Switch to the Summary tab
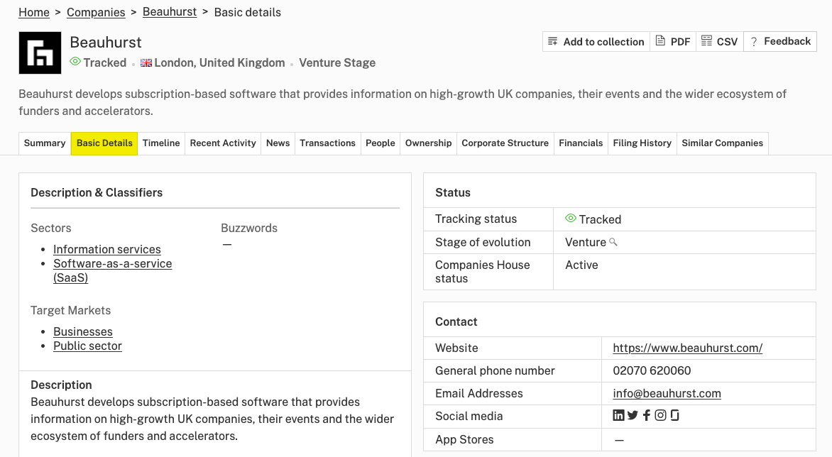Viewport: 832px width, 457px height. coord(45,143)
